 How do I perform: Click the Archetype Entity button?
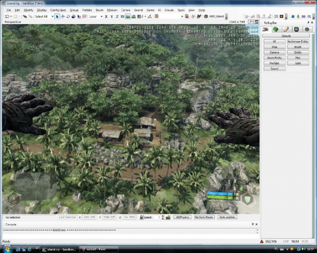pos(298,41)
